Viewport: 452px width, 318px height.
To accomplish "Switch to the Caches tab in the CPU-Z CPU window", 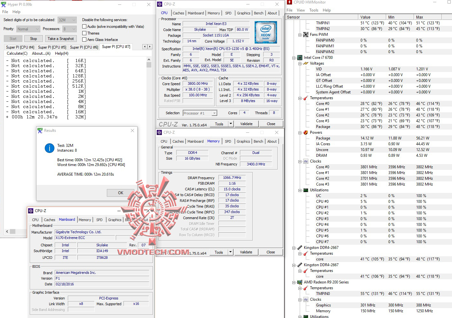I will pos(178,13).
